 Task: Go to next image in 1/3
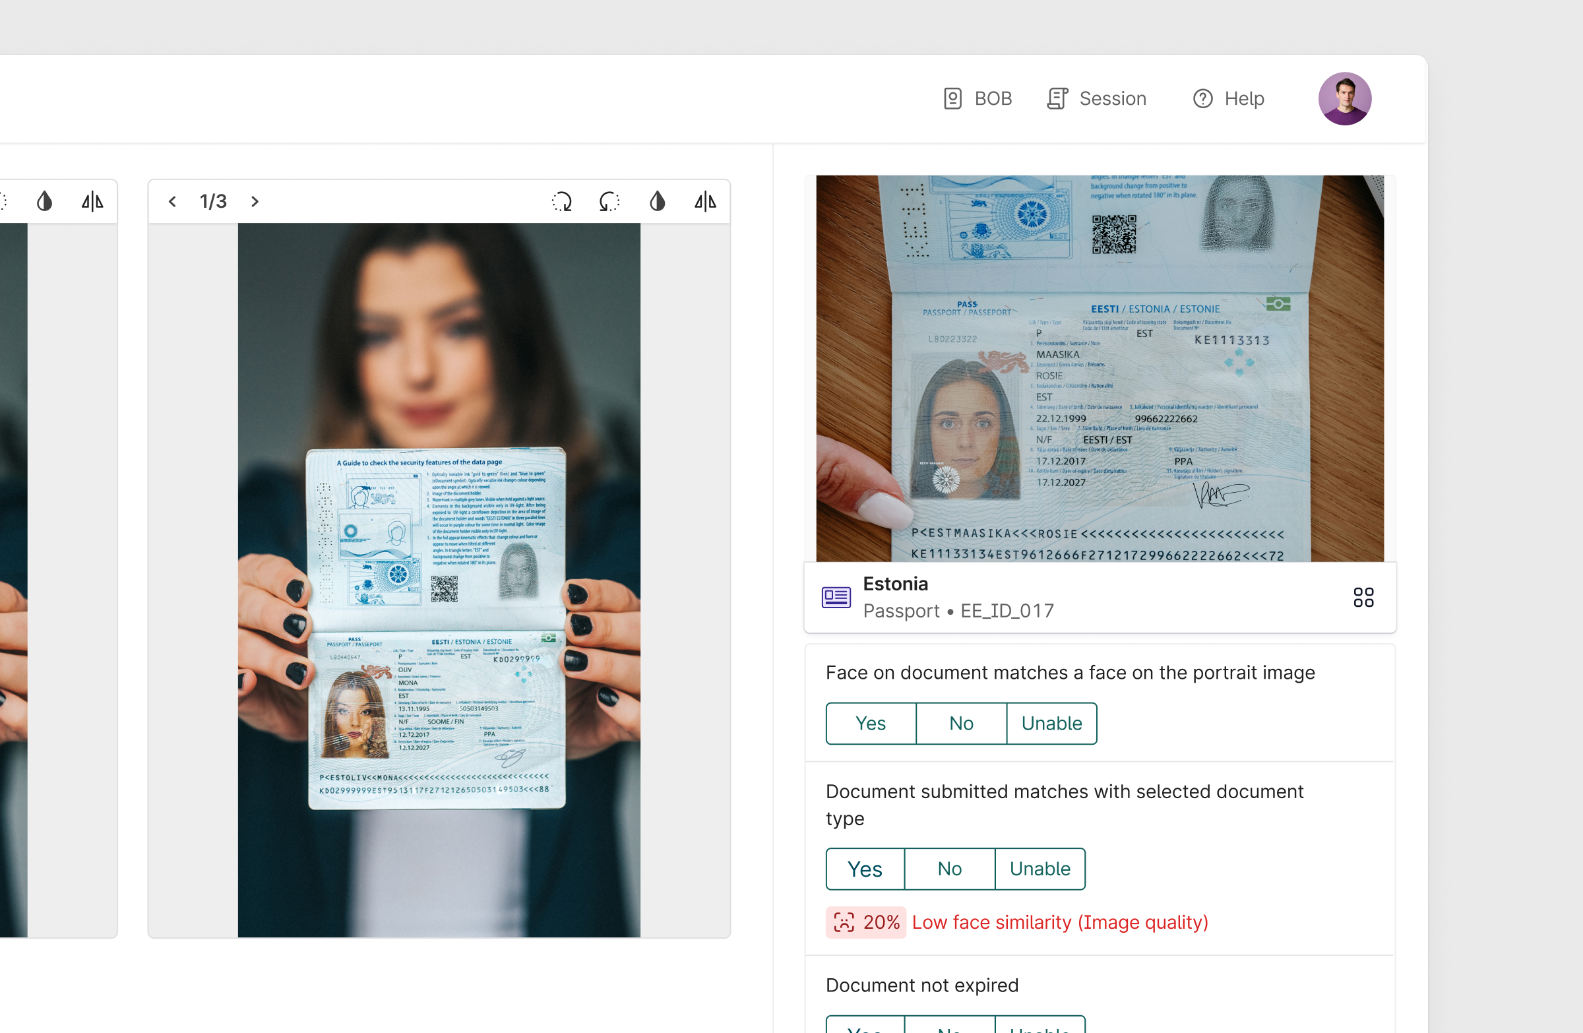tap(255, 202)
